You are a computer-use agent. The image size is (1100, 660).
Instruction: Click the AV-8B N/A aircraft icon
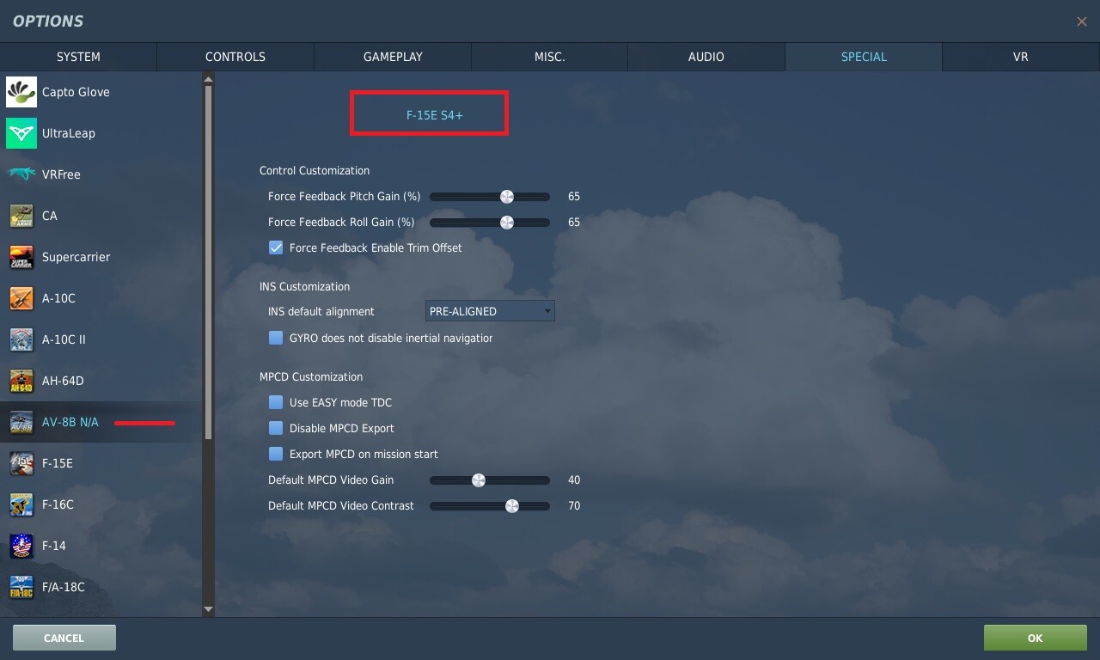(x=21, y=422)
